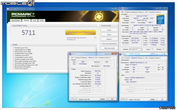Viewport: 177px width, 110px height.
Task: Click the Southbridge Z87 field
Action: [x=147, y=69]
